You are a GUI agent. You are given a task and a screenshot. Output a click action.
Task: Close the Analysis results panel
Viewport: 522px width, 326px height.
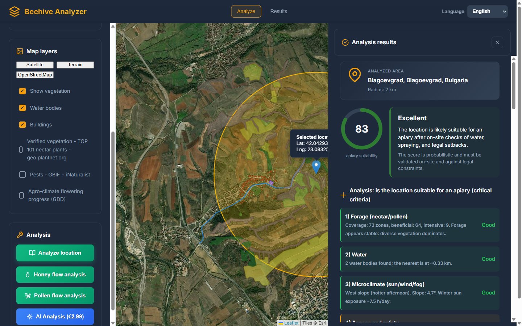pos(497,42)
